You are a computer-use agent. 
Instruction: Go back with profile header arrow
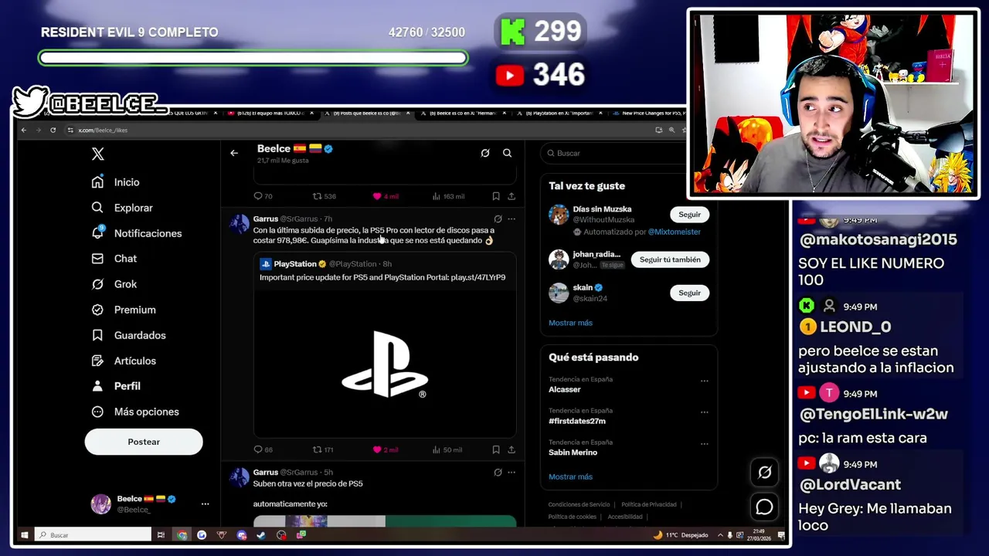234,153
